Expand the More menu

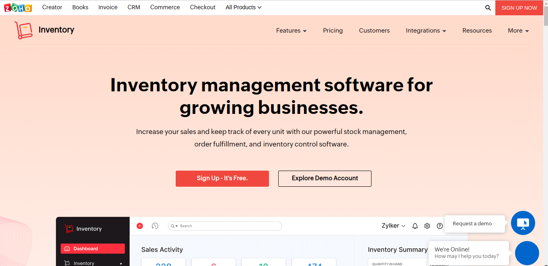pyautogui.click(x=518, y=31)
